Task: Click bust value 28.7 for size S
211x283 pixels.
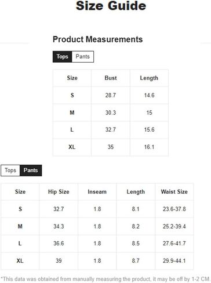Action: pyautogui.click(x=111, y=95)
